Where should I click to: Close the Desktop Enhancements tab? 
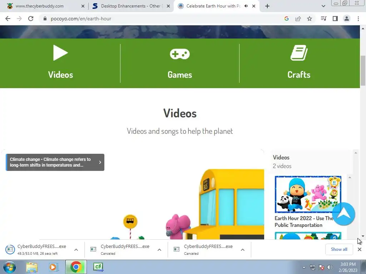point(168,6)
